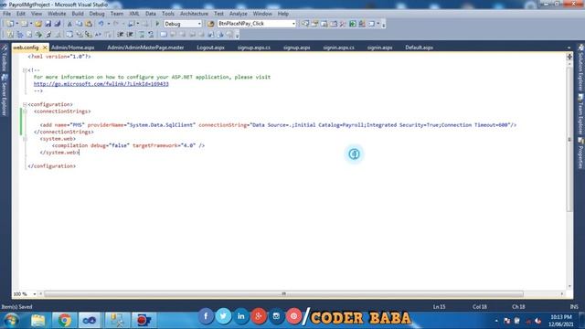Show hidden system tray icons
This screenshot has height=329, width=585.
[496, 321]
